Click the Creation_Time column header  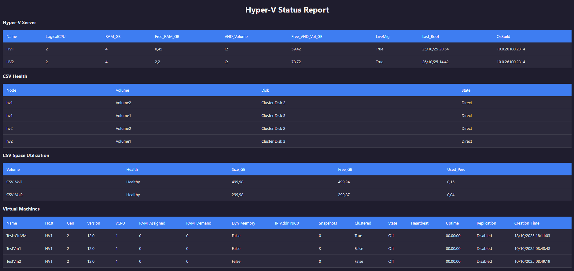click(527, 223)
